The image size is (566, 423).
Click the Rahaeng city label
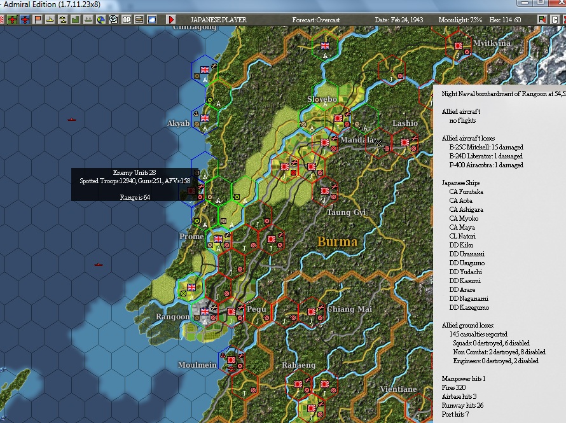[x=298, y=365]
